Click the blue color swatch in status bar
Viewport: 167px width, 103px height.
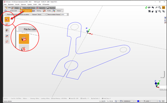(138, 101)
